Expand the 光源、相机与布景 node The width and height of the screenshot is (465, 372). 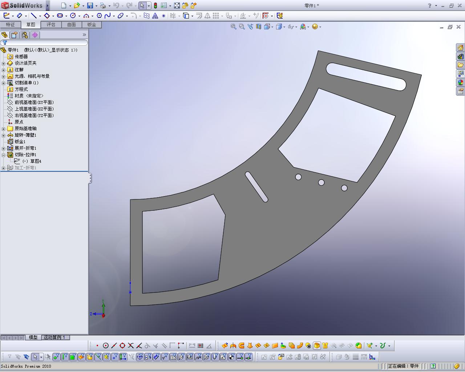[4, 76]
